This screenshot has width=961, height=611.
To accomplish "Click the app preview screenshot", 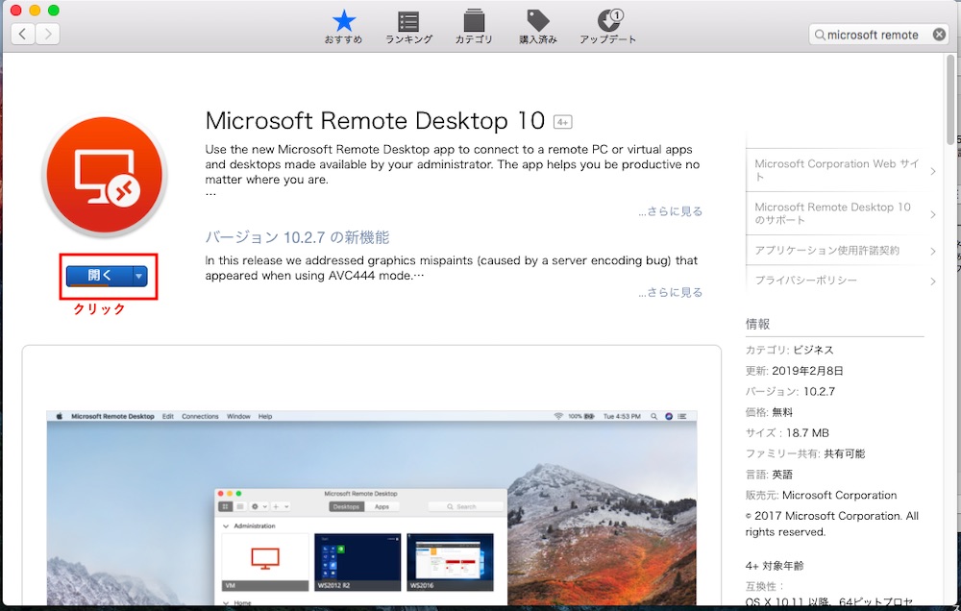I will (x=372, y=508).
